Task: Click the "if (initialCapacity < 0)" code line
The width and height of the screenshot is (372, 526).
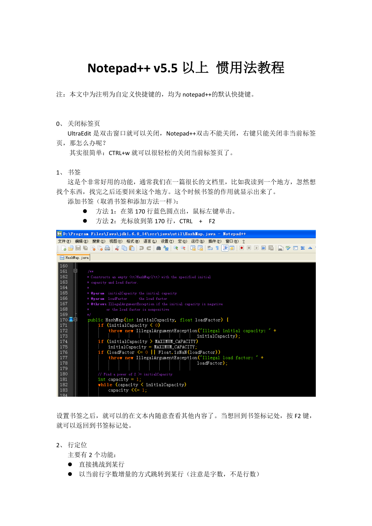Action: (x=129, y=325)
